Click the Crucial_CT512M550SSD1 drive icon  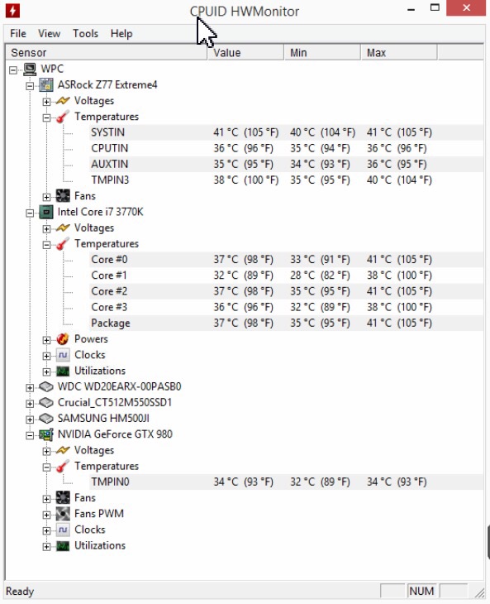46,403
